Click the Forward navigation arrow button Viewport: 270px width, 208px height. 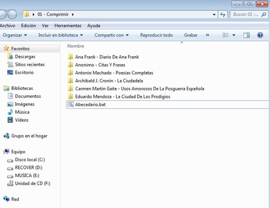click(x=13, y=14)
